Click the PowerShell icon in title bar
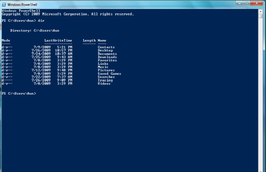The image size is (266, 172). click(x=4, y=4)
